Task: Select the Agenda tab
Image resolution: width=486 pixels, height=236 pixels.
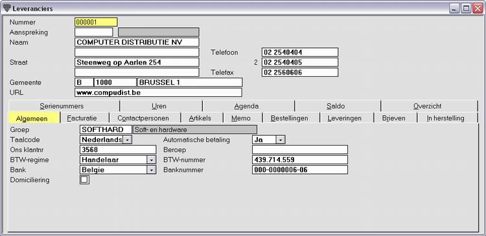Action: [249, 106]
